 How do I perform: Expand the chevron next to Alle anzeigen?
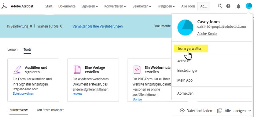click(x=249, y=111)
